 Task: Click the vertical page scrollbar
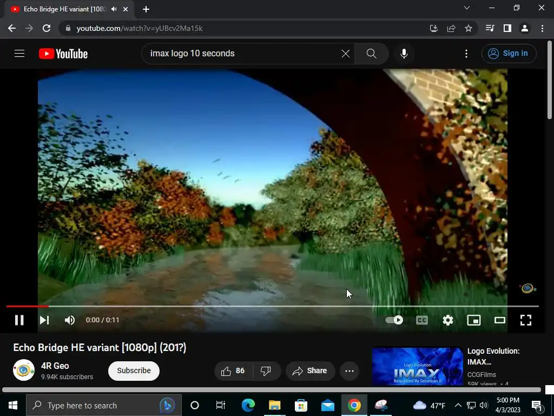click(550, 80)
